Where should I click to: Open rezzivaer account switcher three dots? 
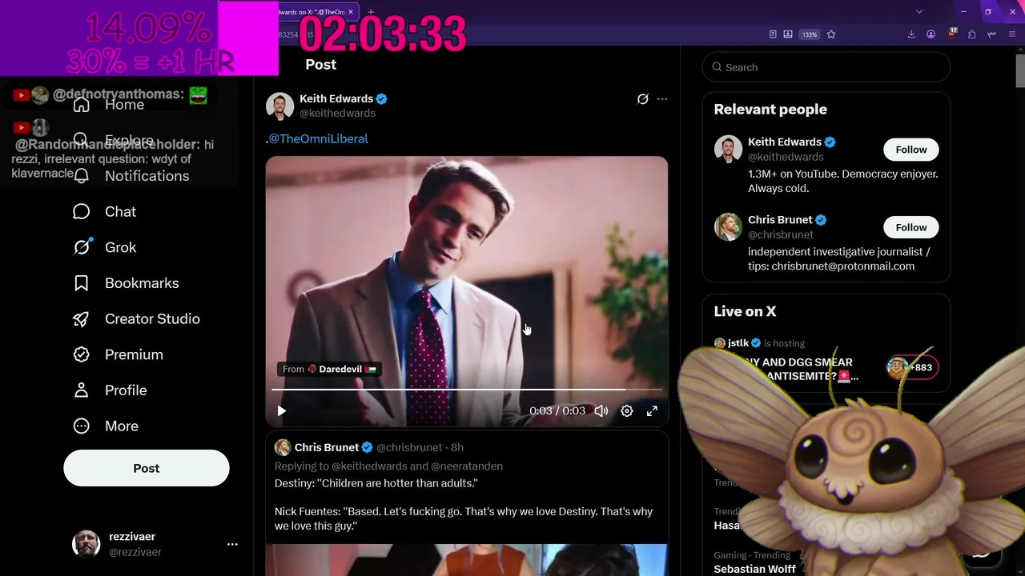tap(232, 545)
